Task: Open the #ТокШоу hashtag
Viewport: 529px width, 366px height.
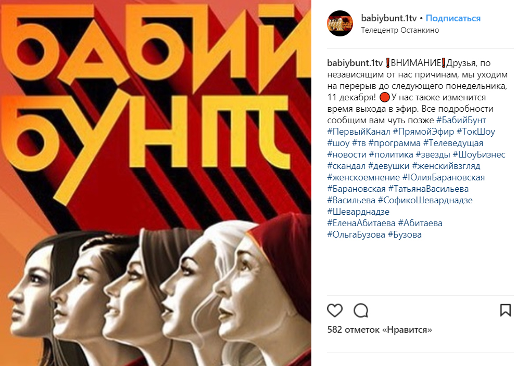Action: tap(476, 132)
